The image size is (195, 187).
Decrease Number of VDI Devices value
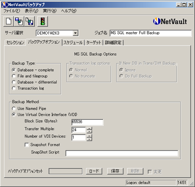click(89, 139)
